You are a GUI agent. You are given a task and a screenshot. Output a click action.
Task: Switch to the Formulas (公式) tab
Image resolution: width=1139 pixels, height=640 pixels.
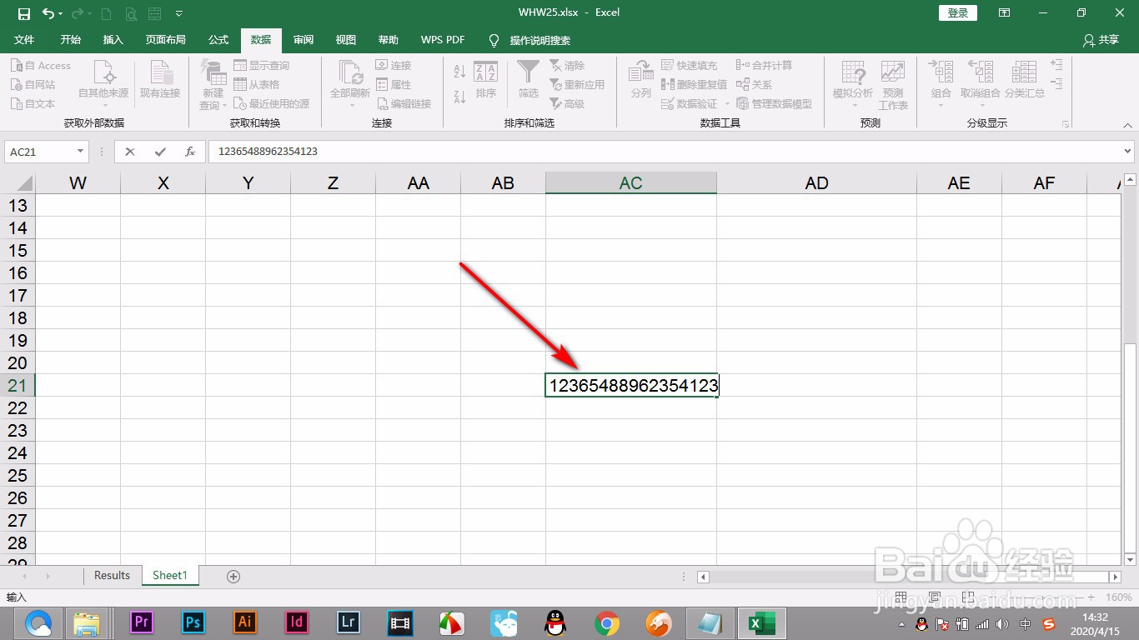click(218, 40)
